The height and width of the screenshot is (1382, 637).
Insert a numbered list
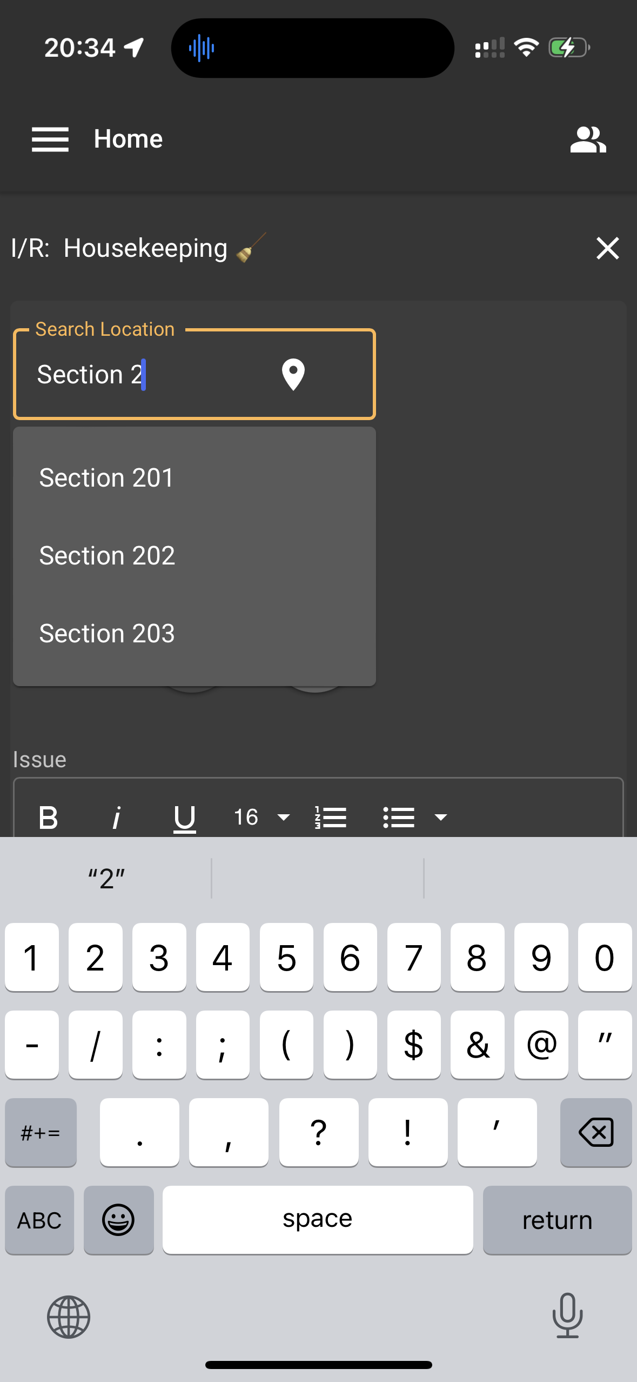[331, 817]
